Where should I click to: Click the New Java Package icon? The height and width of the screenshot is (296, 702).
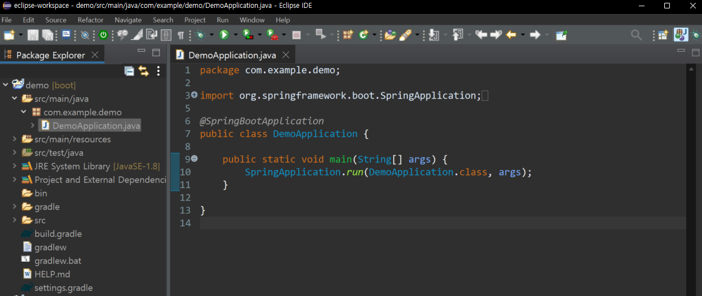tap(348, 35)
